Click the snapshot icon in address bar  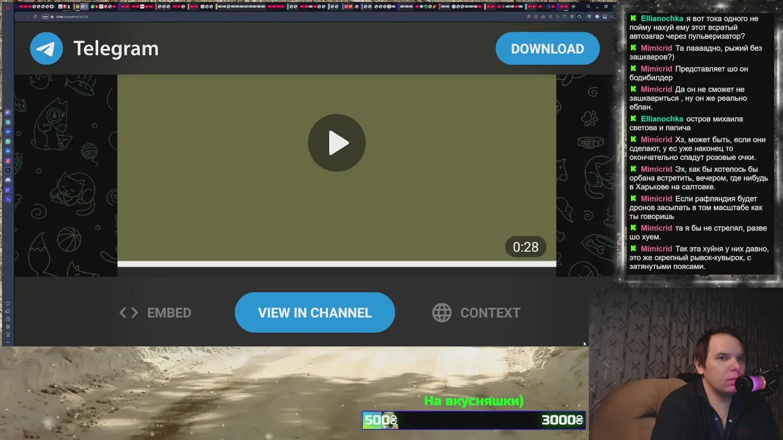click(543, 16)
